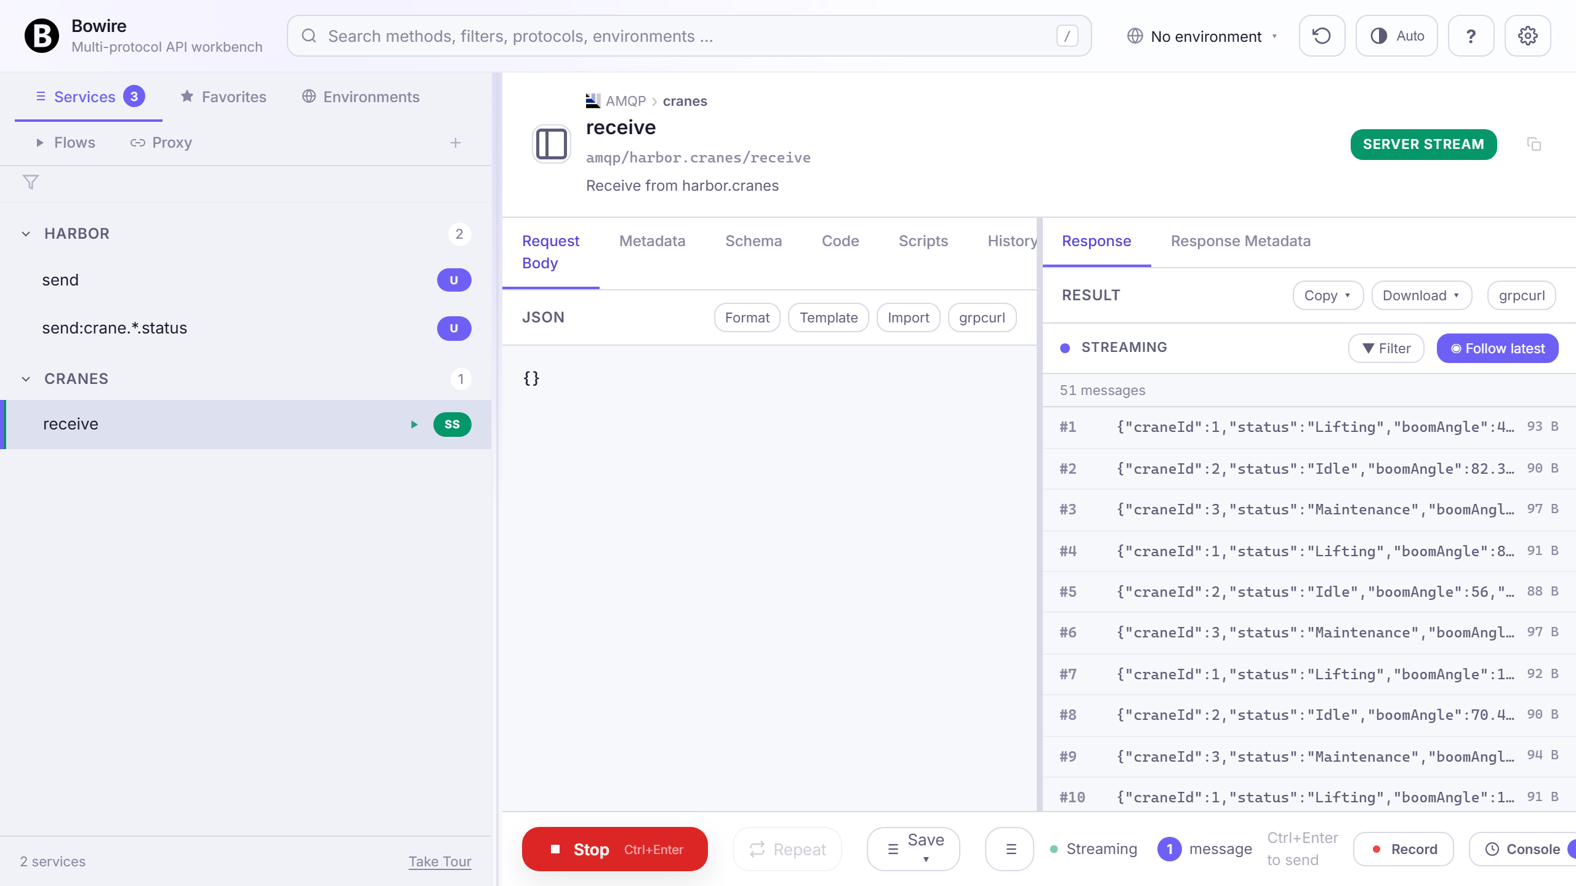Screen dimensions: 1576x886
Task: Switch to the Services tab
Action: tap(89, 97)
